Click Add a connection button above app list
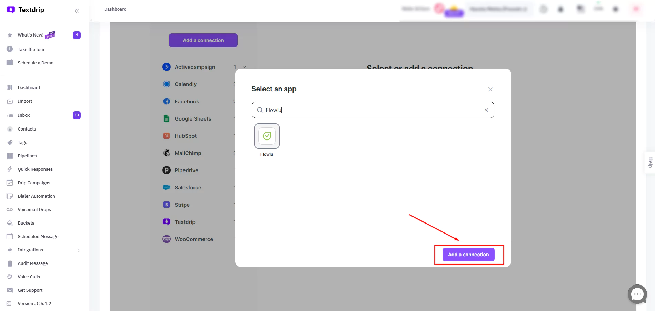The image size is (655, 311). [203, 40]
